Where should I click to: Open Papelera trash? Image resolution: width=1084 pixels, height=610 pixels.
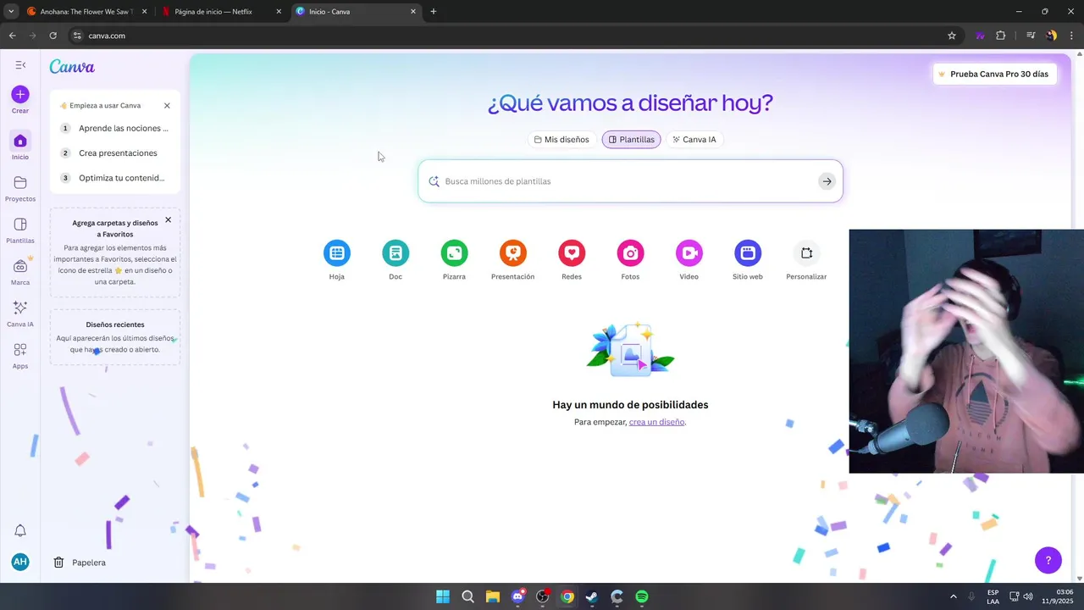pyautogui.click(x=80, y=563)
